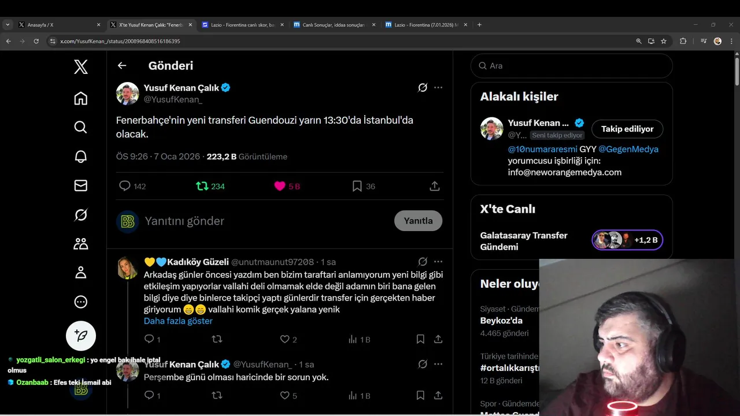Open Kadıköy Güzeli reply's more menu
Viewport: 740px width, 416px height.
438,262
